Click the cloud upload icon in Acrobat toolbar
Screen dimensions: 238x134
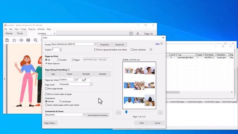coord(21,40)
